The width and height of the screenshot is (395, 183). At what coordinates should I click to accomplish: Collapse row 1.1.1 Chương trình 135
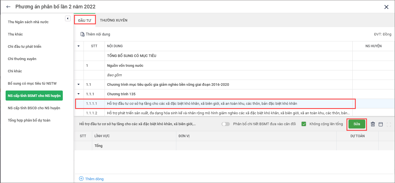tap(78, 94)
